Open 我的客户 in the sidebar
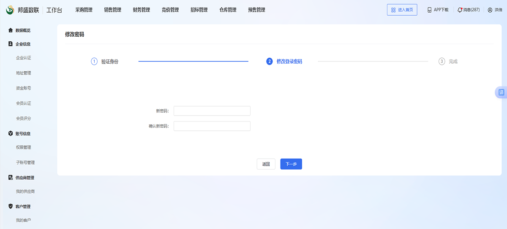 [x=23, y=221]
